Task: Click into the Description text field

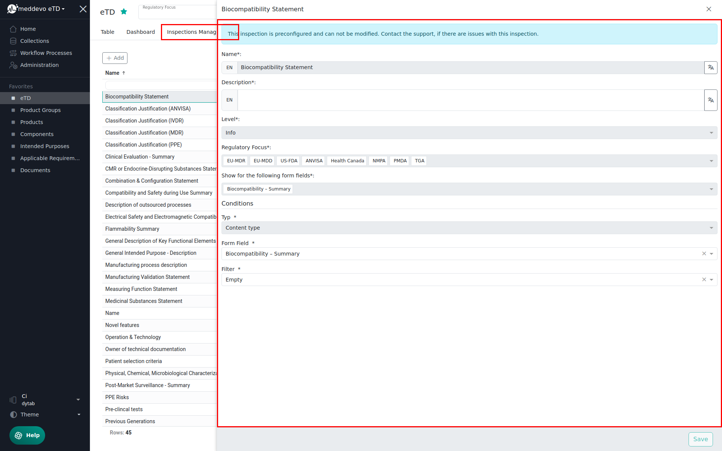Action: click(x=470, y=100)
